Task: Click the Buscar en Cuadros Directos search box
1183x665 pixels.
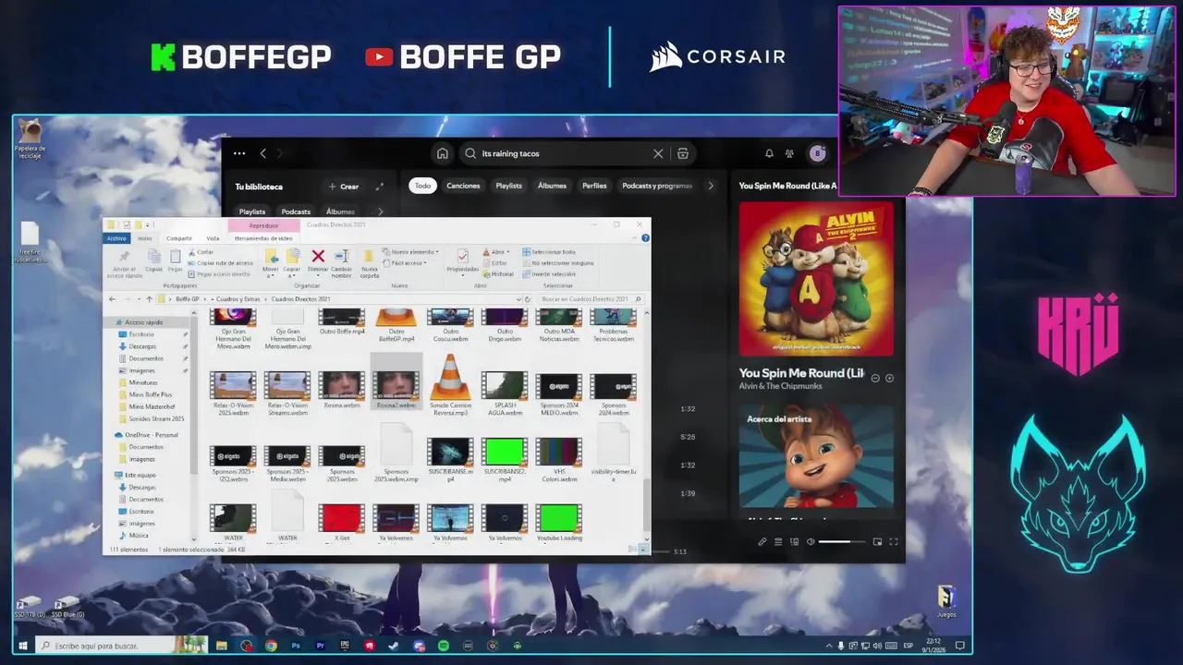Action: 590,299
